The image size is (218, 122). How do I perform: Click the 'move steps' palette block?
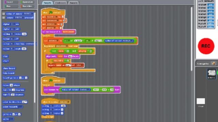(12, 85)
